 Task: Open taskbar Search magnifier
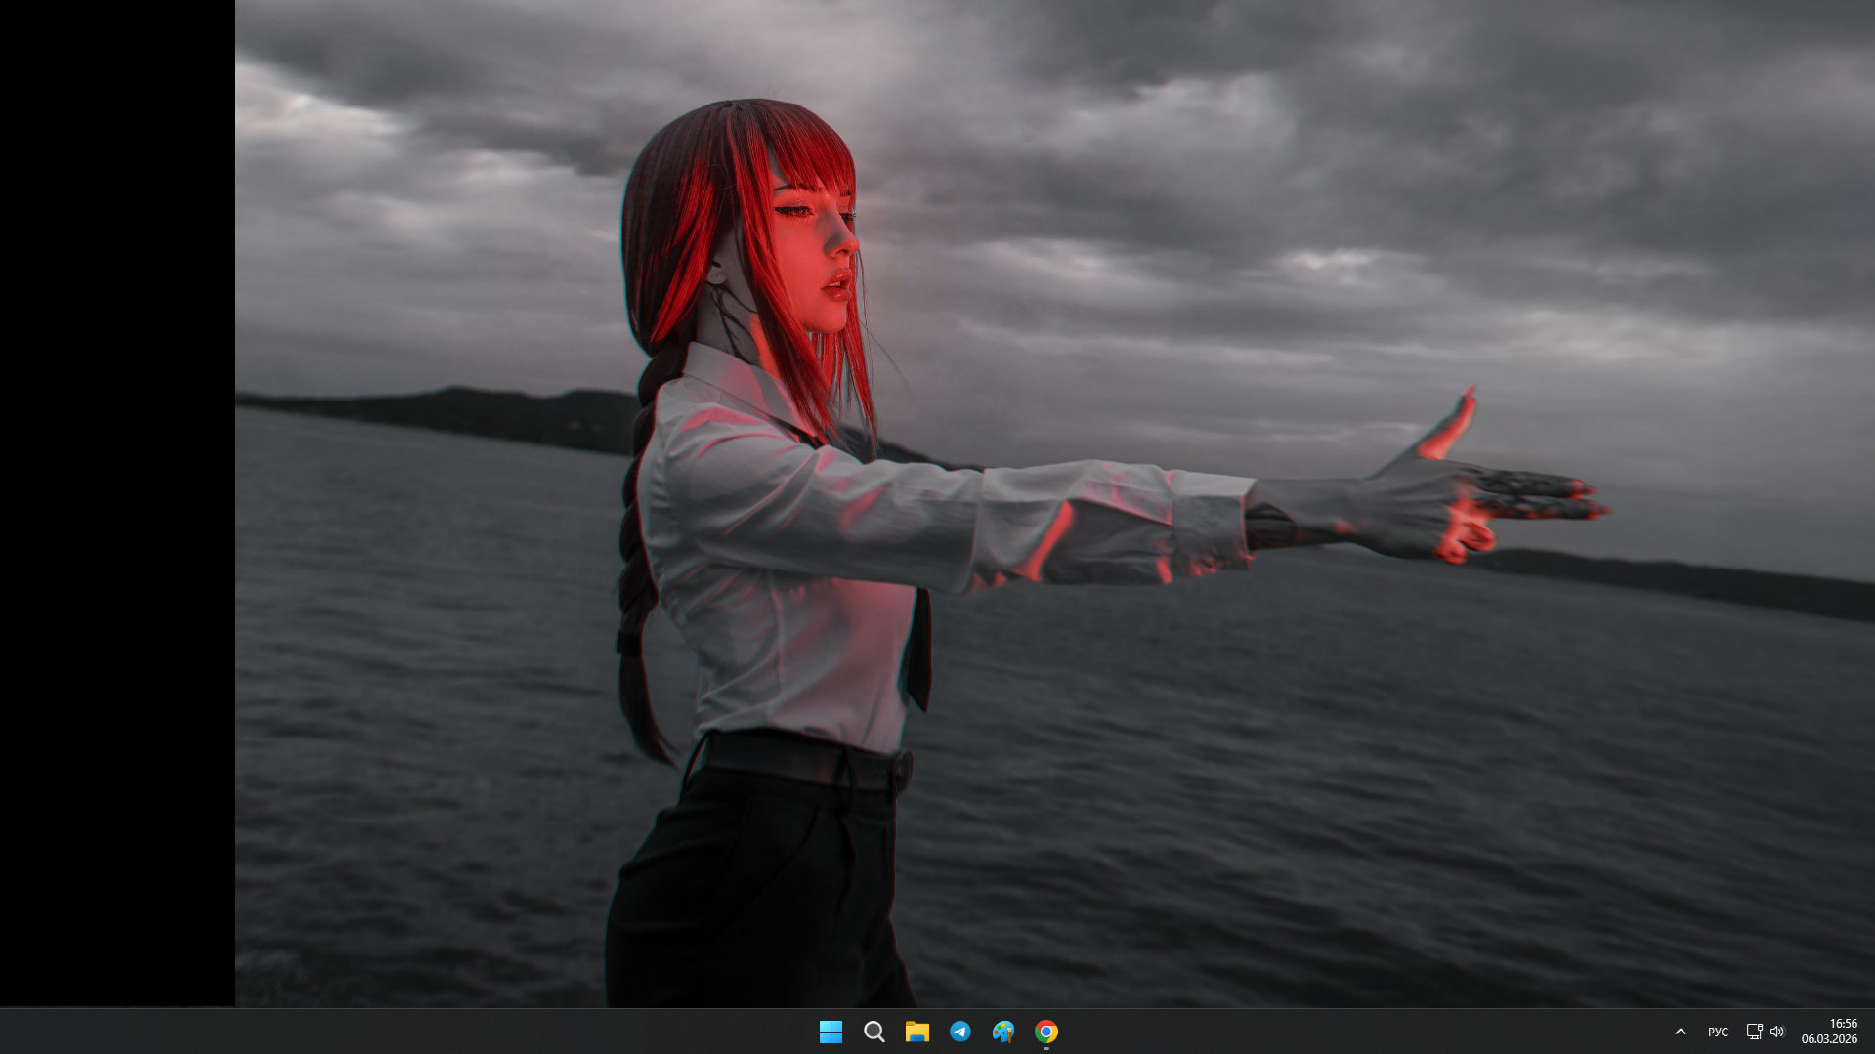[874, 1032]
